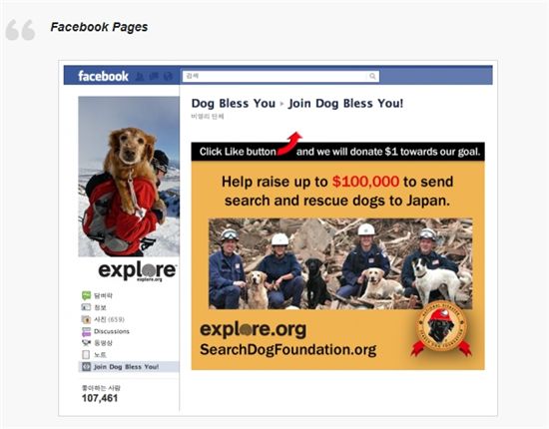Open notifications globe icon in Facebook header

click(x=168, y=76)
